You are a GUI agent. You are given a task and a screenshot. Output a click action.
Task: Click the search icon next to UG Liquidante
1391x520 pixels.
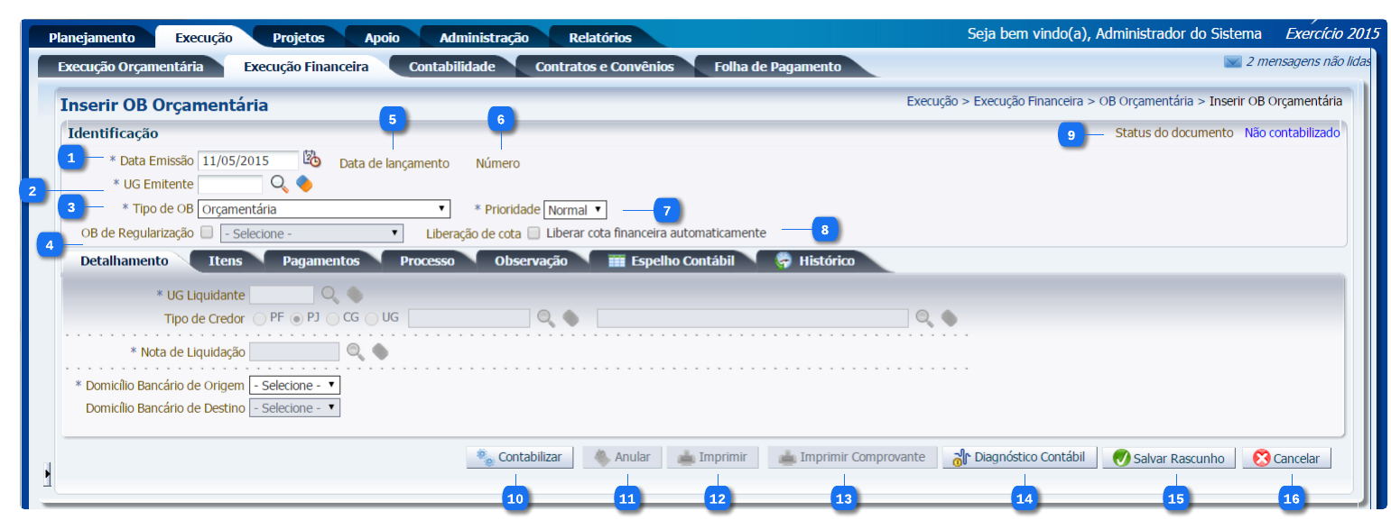coord(330,294)
